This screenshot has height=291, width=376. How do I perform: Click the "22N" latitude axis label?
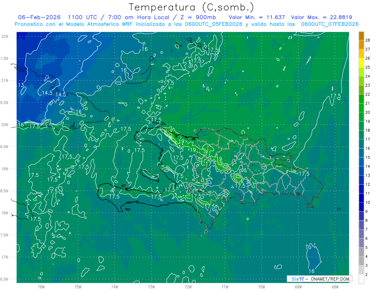(5, 36)
